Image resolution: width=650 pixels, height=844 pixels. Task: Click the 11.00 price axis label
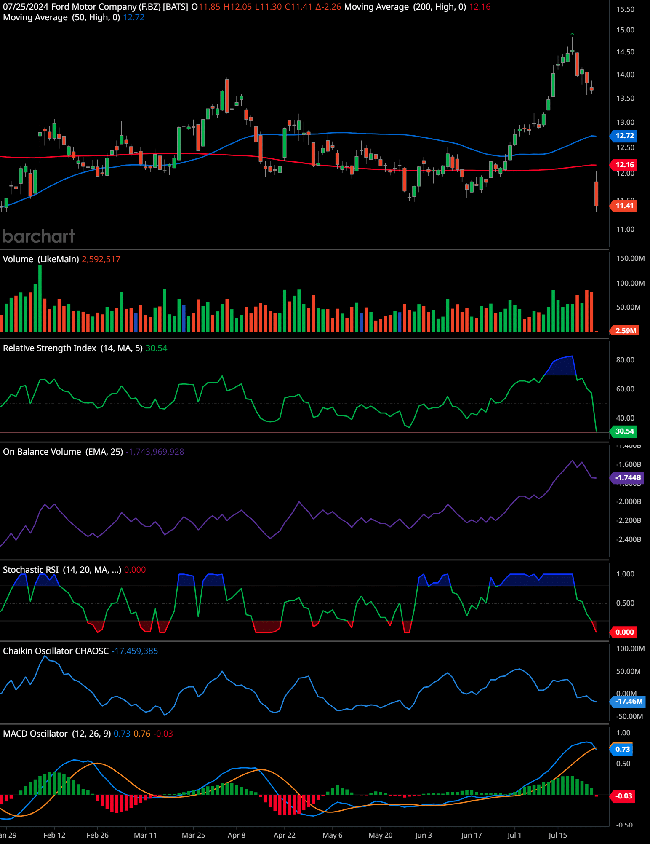click(625, 229)
